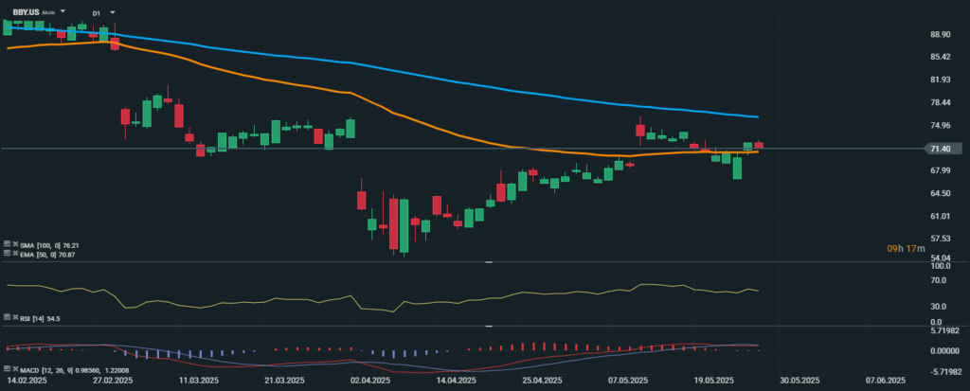Image resolution: width=970 pixels, height=391 pixels.
Task: Grab the divider handle above RSI panel
Action: coord(489,261)
